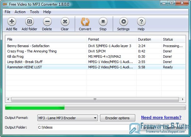Select row Benny Benassi - Satisfaction
This screenshot has width=191, height=137.
tap(95, 46)
